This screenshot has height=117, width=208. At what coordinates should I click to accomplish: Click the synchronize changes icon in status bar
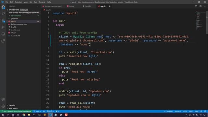click(x=44, y=111)
